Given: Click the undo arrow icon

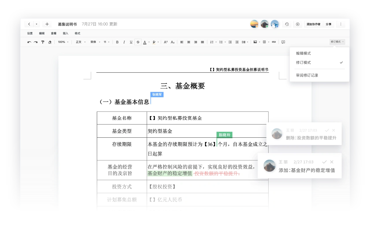Looking at the screenshot, I should [29, 42].
